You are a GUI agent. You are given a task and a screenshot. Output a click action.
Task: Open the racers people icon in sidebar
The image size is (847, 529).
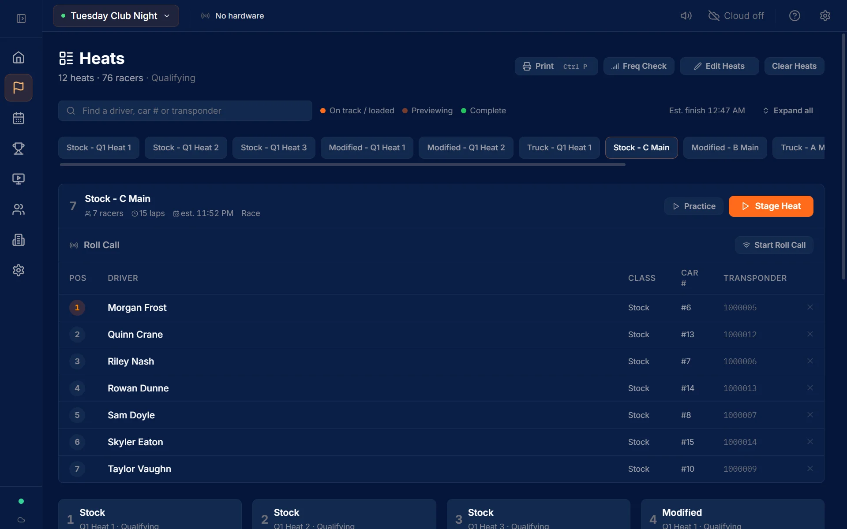(19, 209)
